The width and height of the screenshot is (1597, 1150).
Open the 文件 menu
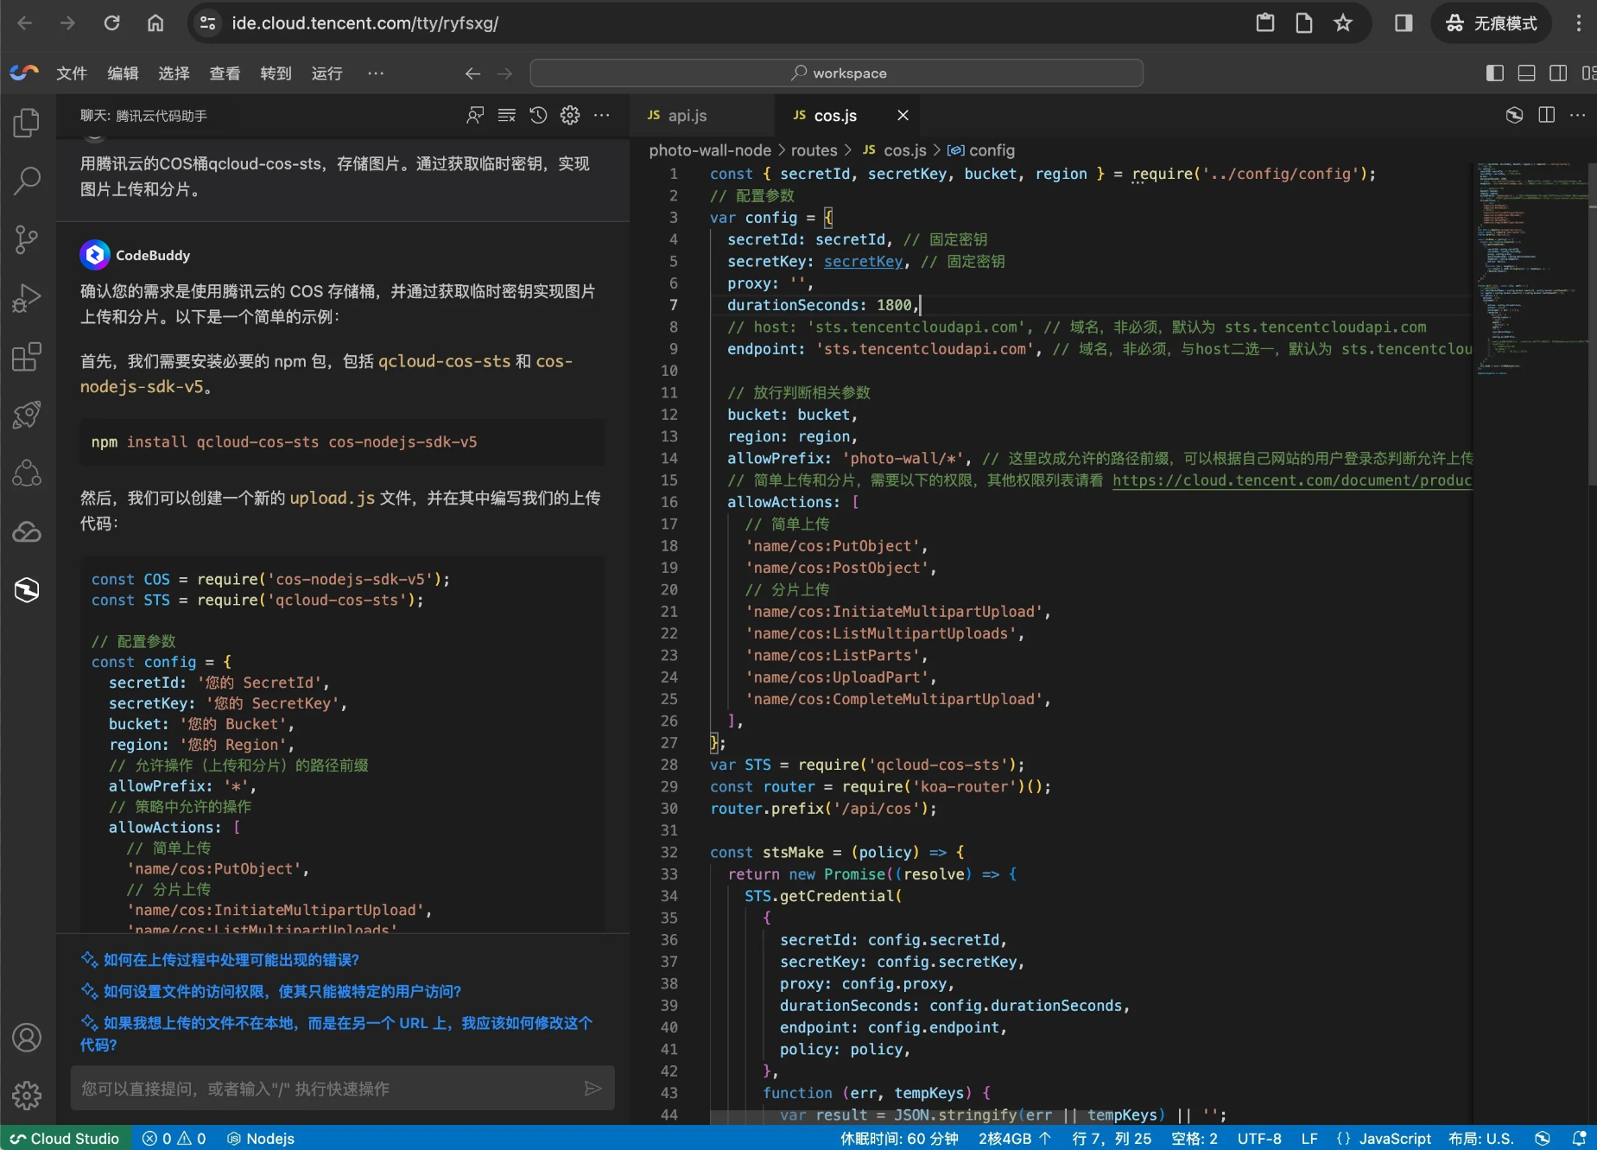point(72,73)
